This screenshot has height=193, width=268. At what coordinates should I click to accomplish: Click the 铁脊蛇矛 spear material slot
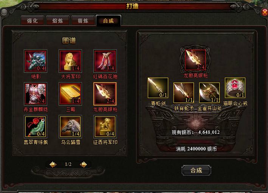184,93
